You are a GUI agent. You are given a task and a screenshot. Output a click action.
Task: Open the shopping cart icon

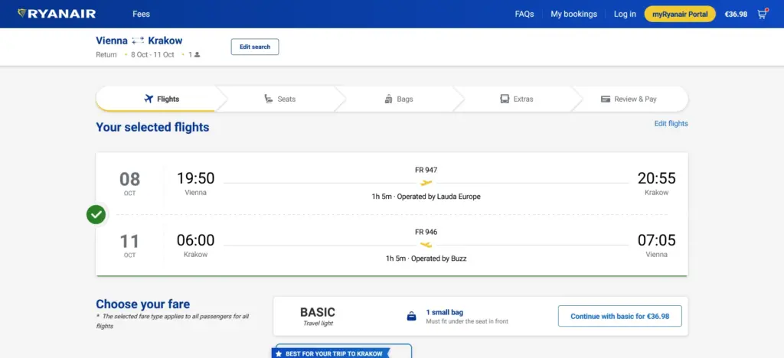[762, 14]
